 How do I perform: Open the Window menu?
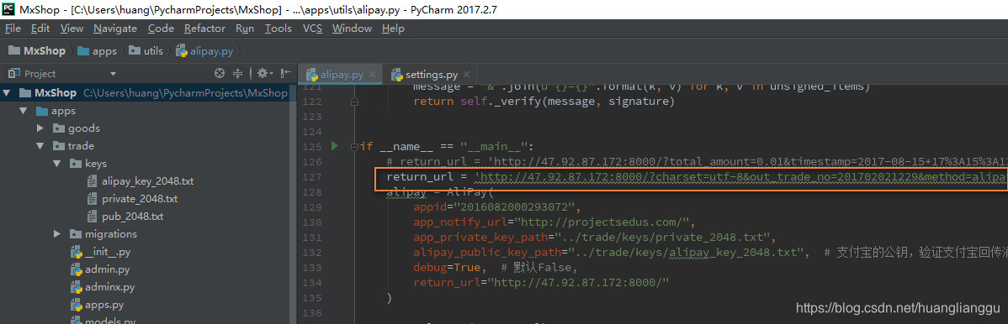[352, 29]
